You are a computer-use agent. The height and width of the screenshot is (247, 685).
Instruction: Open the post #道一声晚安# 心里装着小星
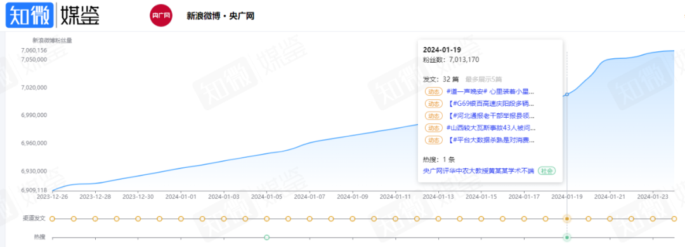(490, 92)
